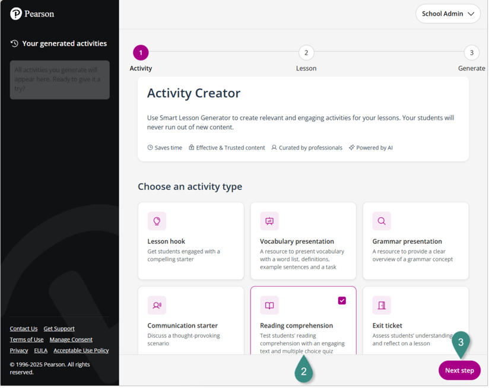
Task: Go to step 1 Activity
Action: coord(141,53)
